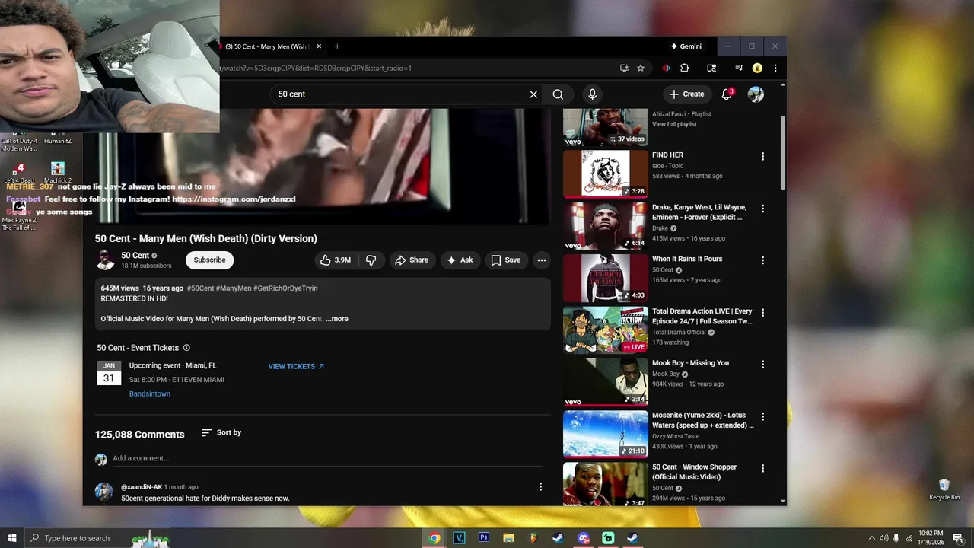
Task: Open options menu for Drake Forever video
Action: coord(762,209)
